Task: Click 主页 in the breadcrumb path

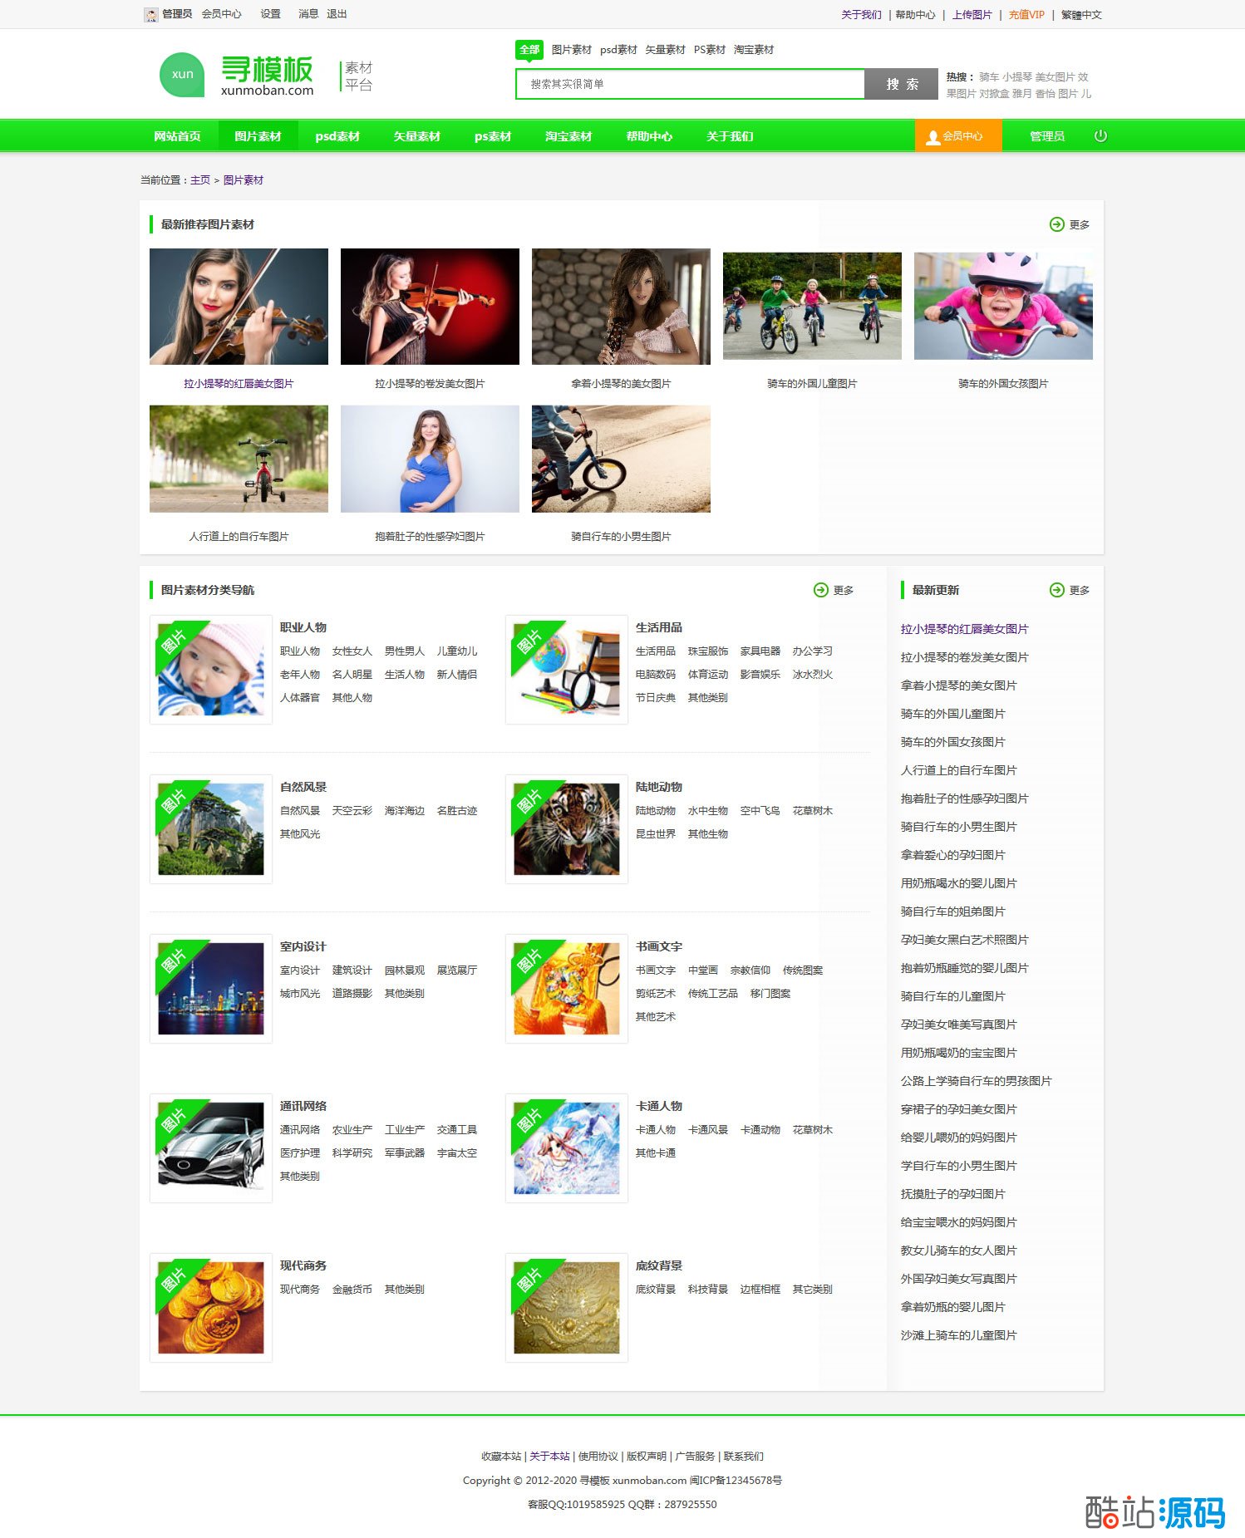Action: click(x=200, y=180)
